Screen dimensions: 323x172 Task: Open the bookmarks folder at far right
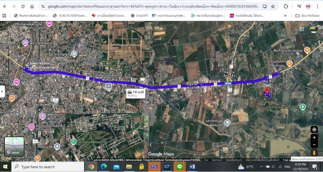pyautogui.click(x=307, y=16)
